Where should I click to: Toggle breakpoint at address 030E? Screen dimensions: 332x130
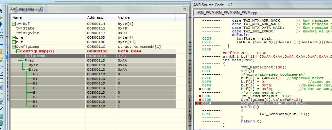click(x=200, y=100)
